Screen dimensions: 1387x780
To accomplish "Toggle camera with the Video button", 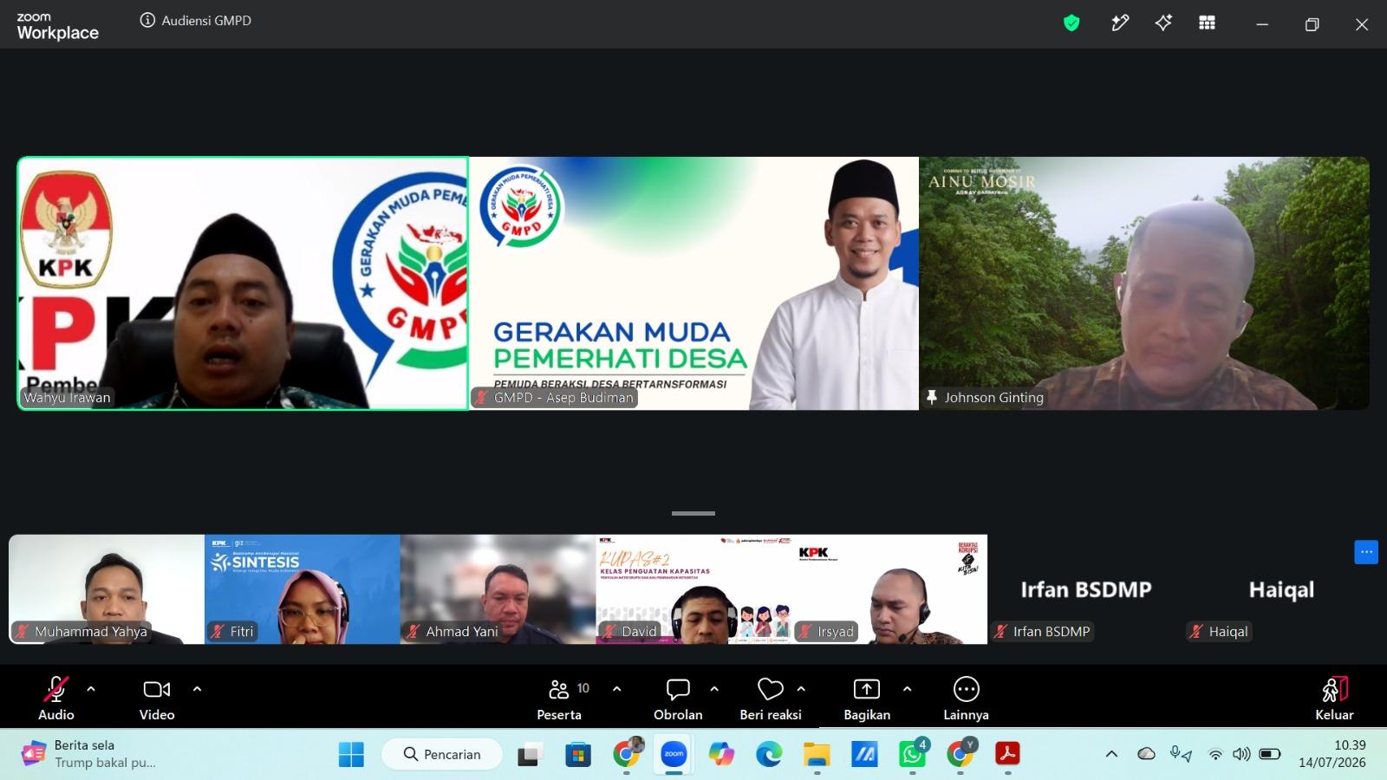I will 157,699.
